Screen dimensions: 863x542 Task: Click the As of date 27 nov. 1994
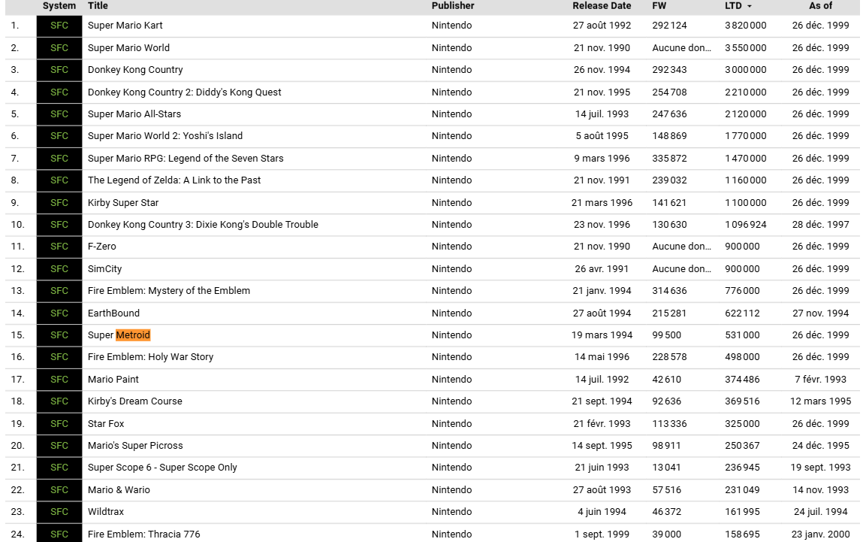(x=820, y=313)
